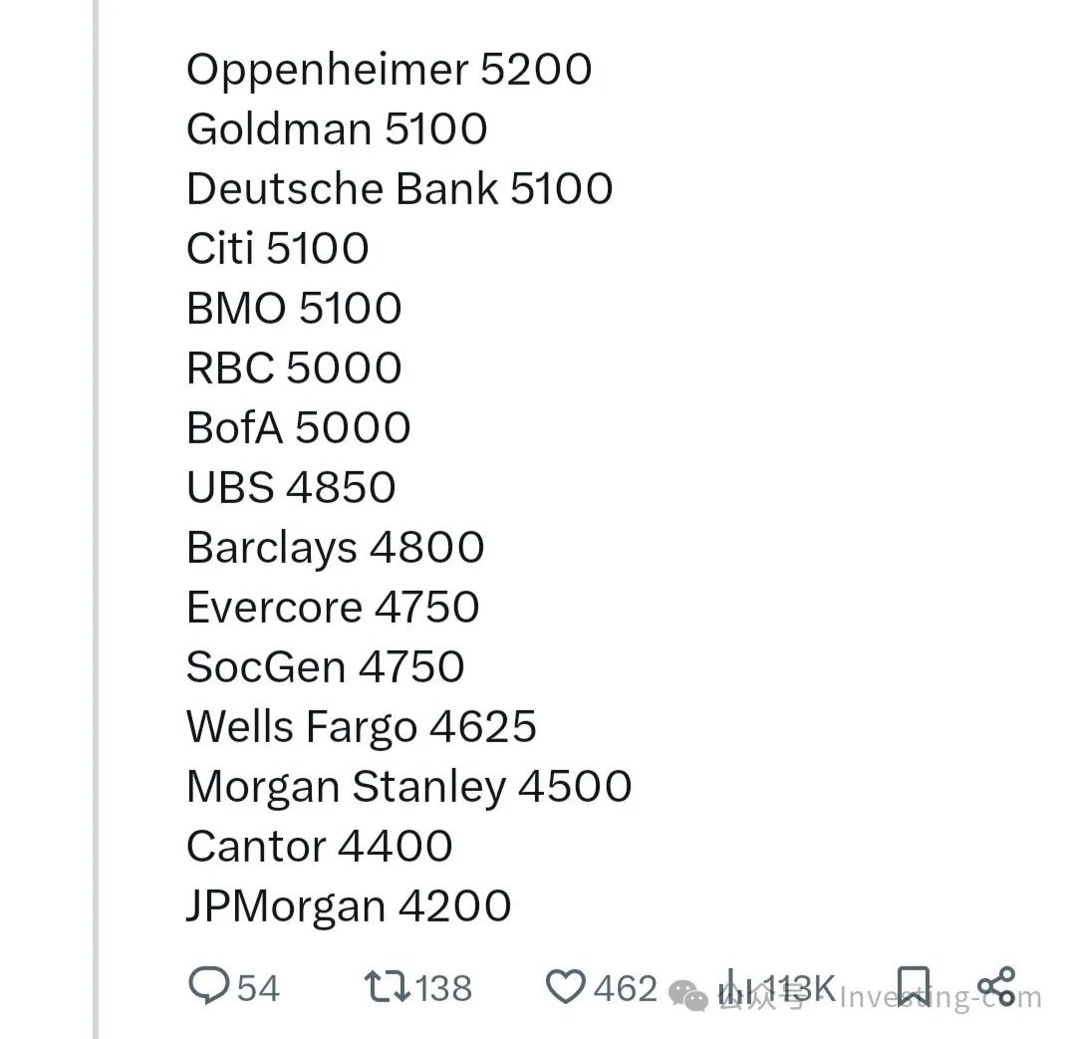Click the JPMorgan 4200 line
The image size is (1076, 1039).
tap(349, 907)
